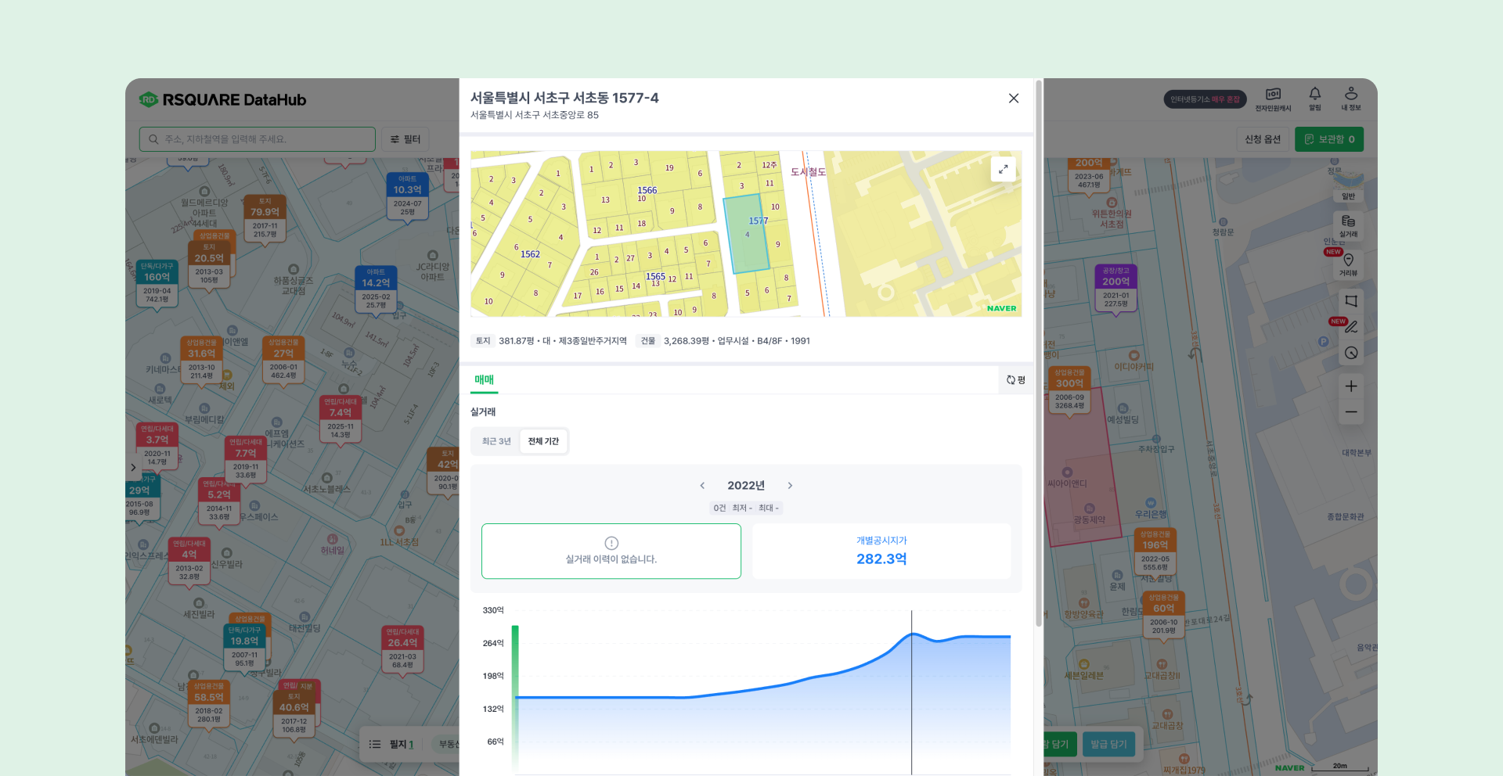Viewport: 1503px width, 776px height.
Task: Open 거리뷰 street view pin
Action: tap(1348, 264)
